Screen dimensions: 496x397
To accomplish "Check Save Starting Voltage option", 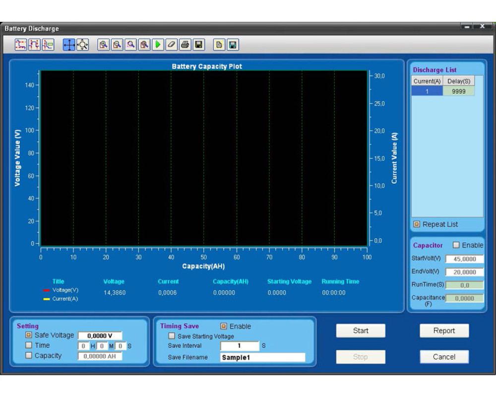I will point(172,336).
